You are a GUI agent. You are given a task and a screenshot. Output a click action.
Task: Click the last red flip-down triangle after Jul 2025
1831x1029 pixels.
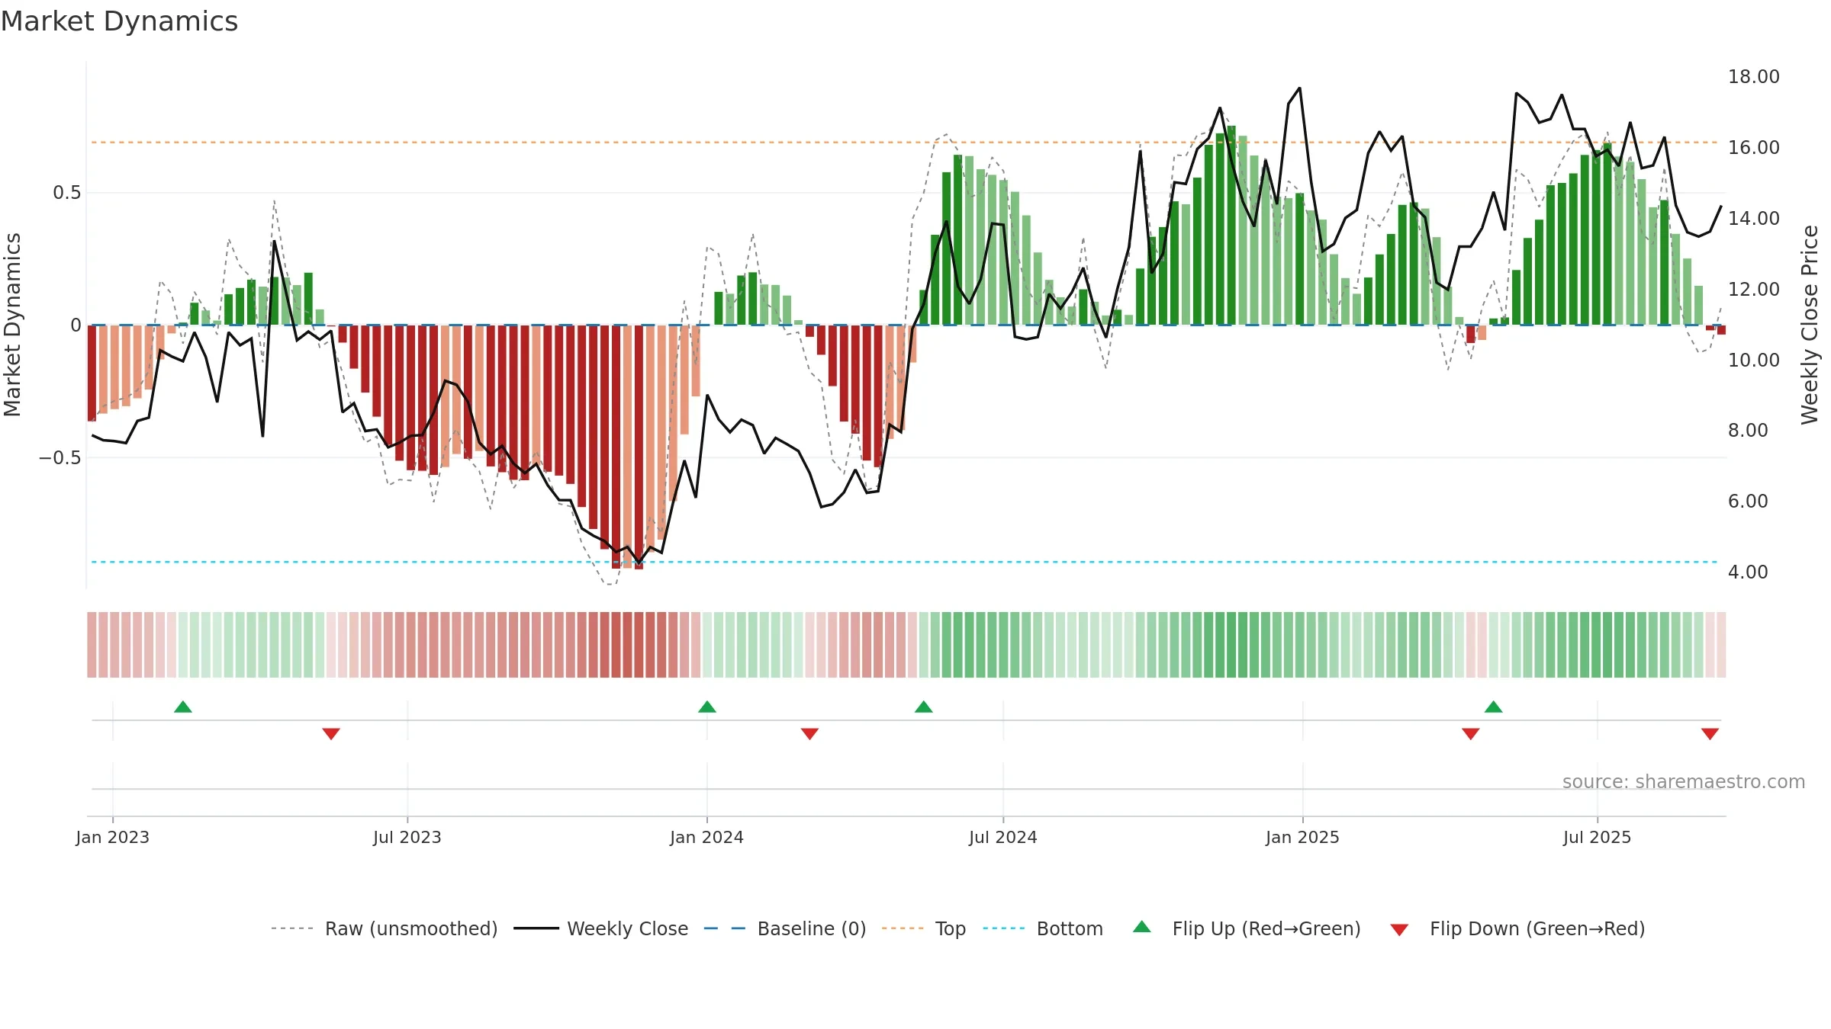(x=1710, y=734)
